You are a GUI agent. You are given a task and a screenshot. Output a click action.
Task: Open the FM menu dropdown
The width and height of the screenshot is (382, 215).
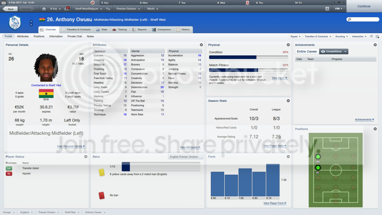(339, 9)
